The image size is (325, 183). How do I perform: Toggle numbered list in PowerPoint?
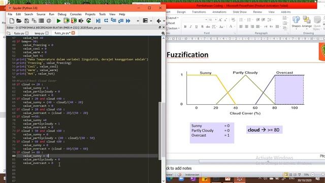click(249, 20)
